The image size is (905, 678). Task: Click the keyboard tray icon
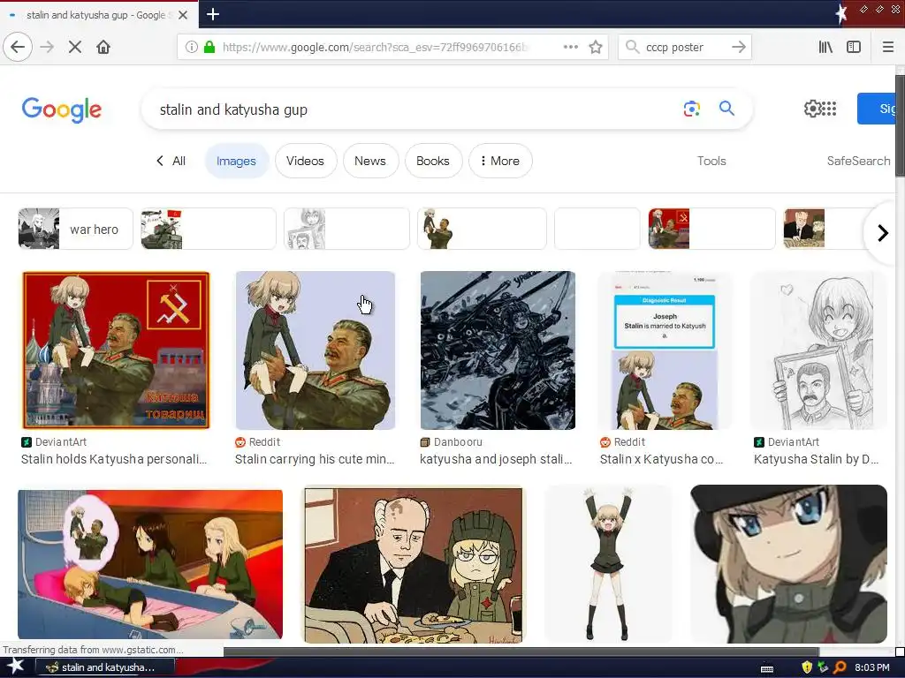(767, 668)
